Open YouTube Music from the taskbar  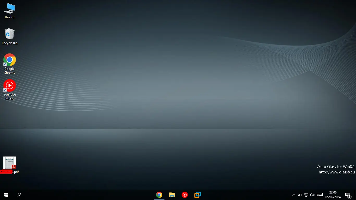(185, 195)
